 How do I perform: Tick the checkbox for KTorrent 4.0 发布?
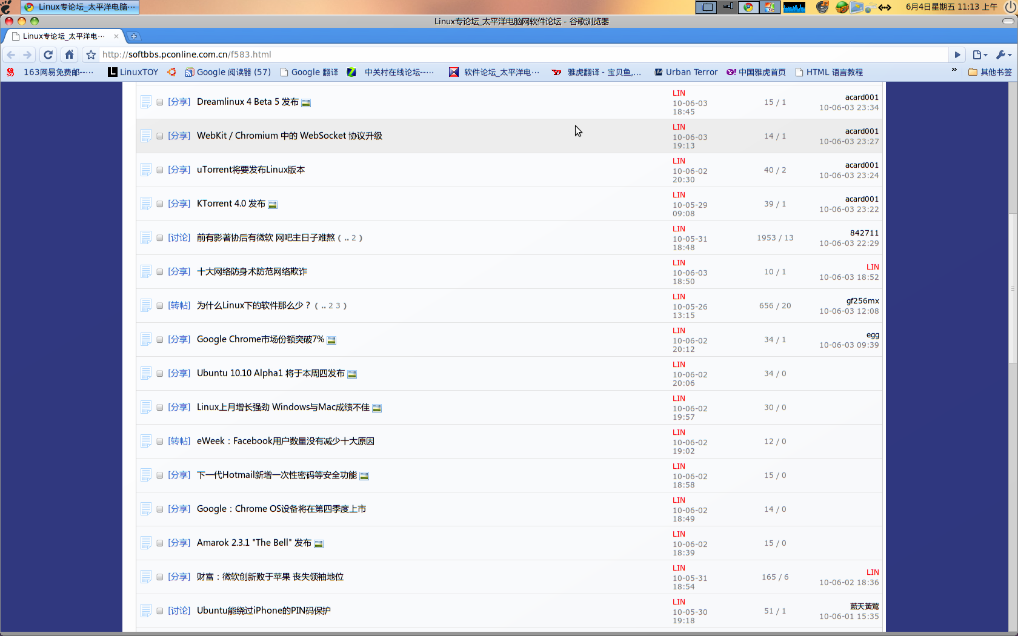coord(160,204)
